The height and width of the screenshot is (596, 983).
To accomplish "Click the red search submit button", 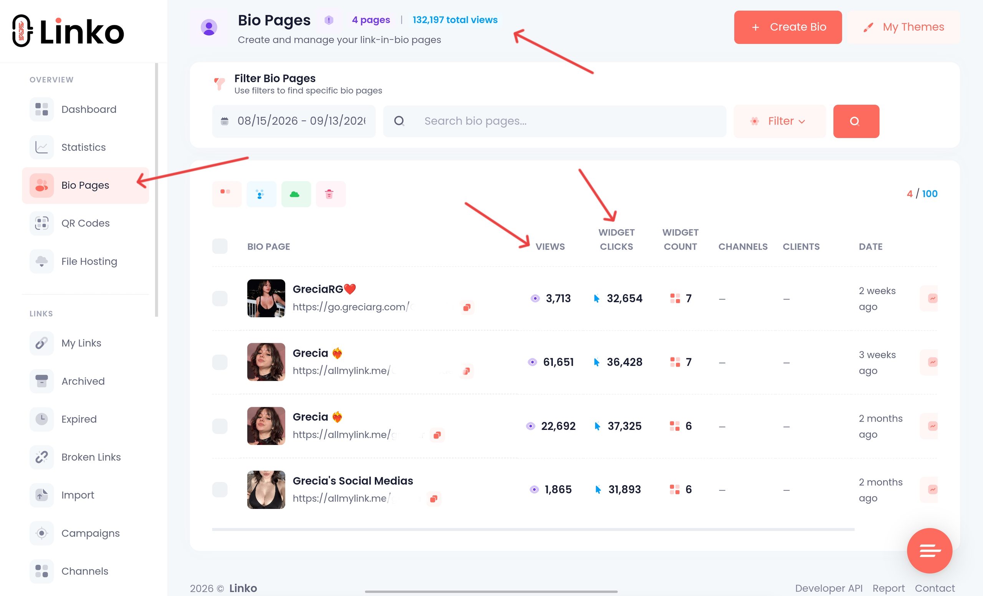I will click(x=856, y=121).
